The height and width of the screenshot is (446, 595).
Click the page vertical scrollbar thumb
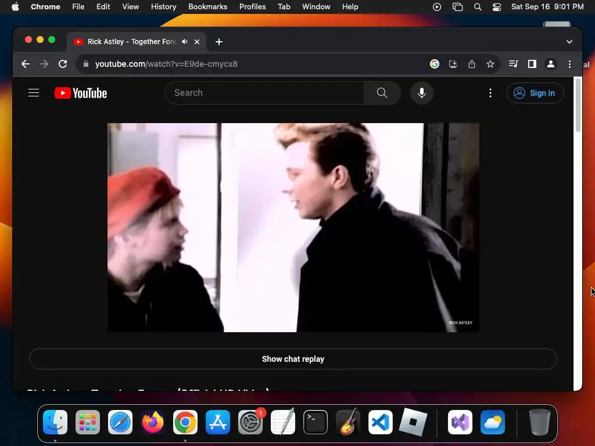(x=578, y=105)
